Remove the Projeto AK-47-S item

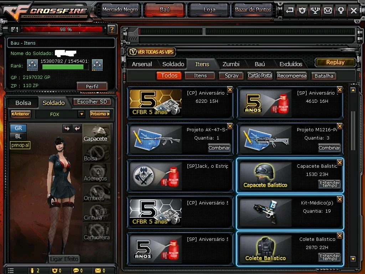tap(230, 126)
